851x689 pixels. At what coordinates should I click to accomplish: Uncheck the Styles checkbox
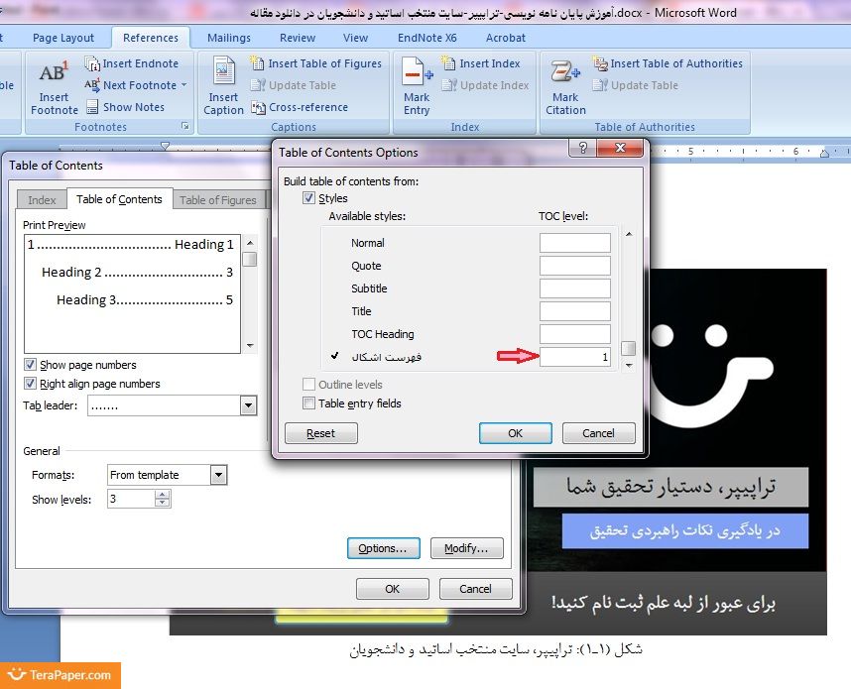309,198
